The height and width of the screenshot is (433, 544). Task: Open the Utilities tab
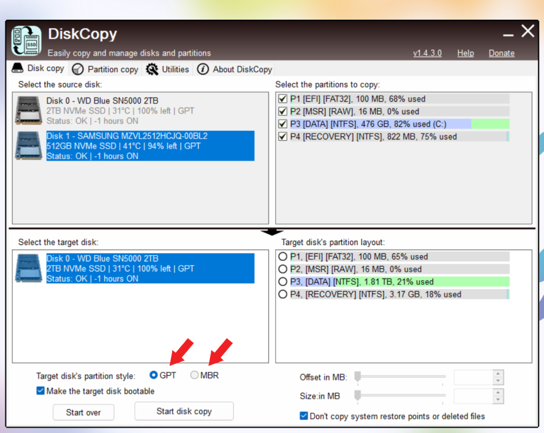point(167,70)
